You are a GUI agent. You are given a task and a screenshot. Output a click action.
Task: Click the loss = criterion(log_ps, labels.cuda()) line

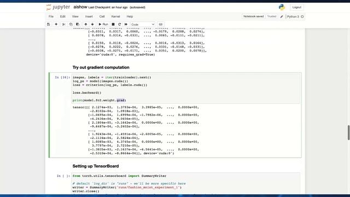click(x=110, y=85)
